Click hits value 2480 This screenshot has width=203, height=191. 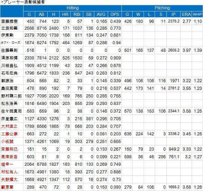(54, 28)
